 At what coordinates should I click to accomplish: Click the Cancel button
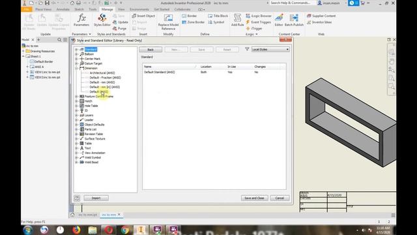(x=280, y=198)
